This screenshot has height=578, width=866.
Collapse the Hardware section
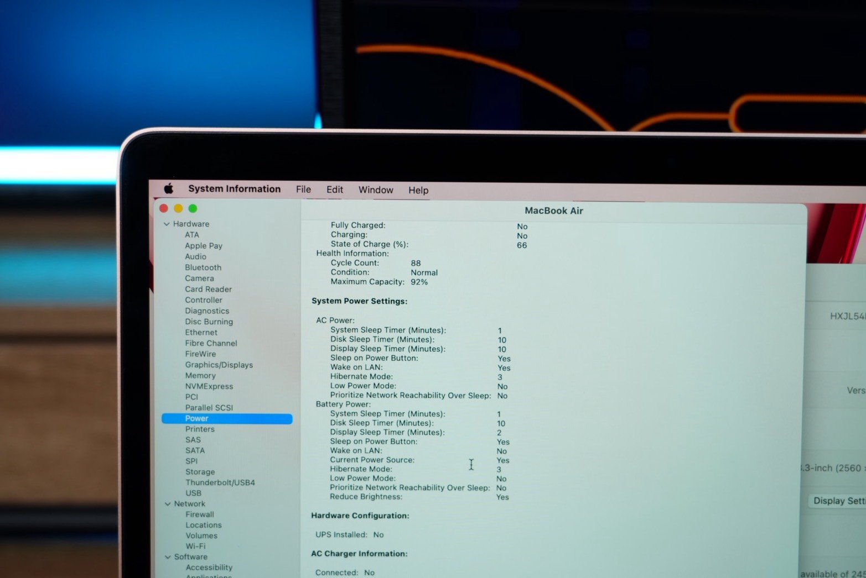[167, 224]
